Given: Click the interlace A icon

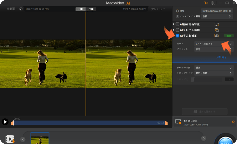Looking at the screenshot, I should point(177,16).
